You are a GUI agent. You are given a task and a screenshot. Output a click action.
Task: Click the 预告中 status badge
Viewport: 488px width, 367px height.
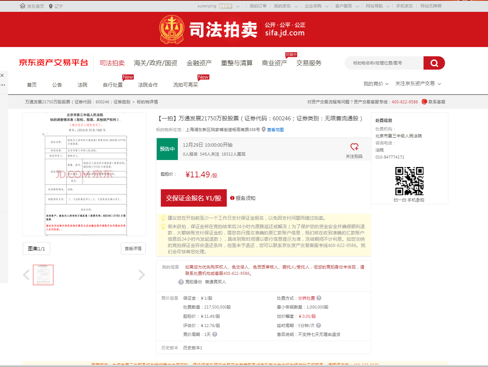167,149
